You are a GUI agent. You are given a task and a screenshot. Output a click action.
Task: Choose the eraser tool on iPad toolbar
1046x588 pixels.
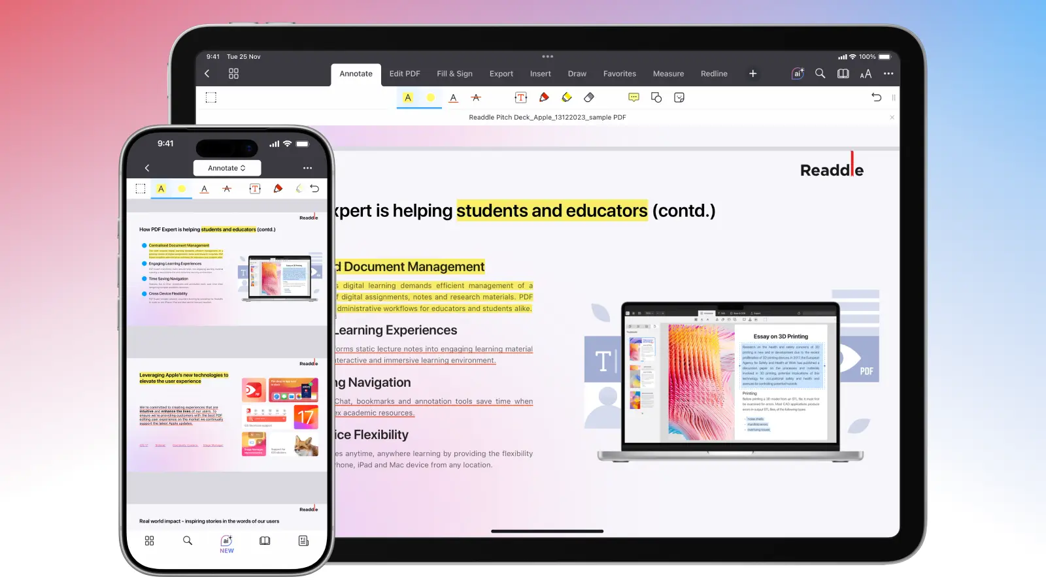pyautogui.click(x=589, y=98)
